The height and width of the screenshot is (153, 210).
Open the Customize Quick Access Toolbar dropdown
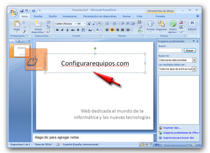[40, 10]
